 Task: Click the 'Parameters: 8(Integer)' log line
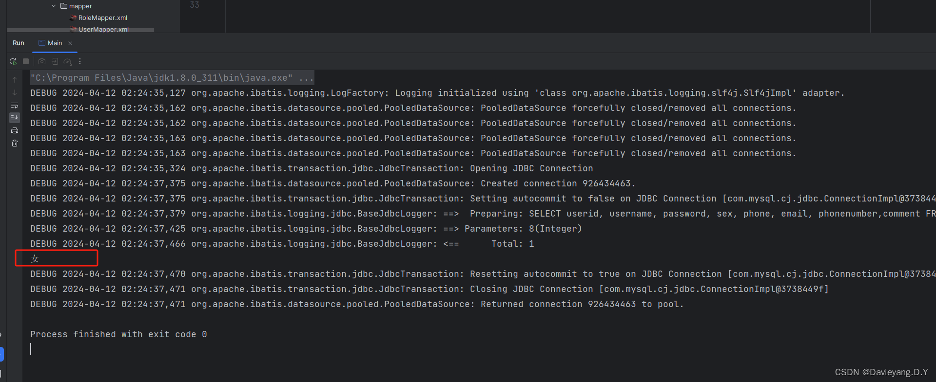306,229
